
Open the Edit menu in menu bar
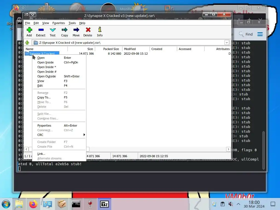pos(36,23)
